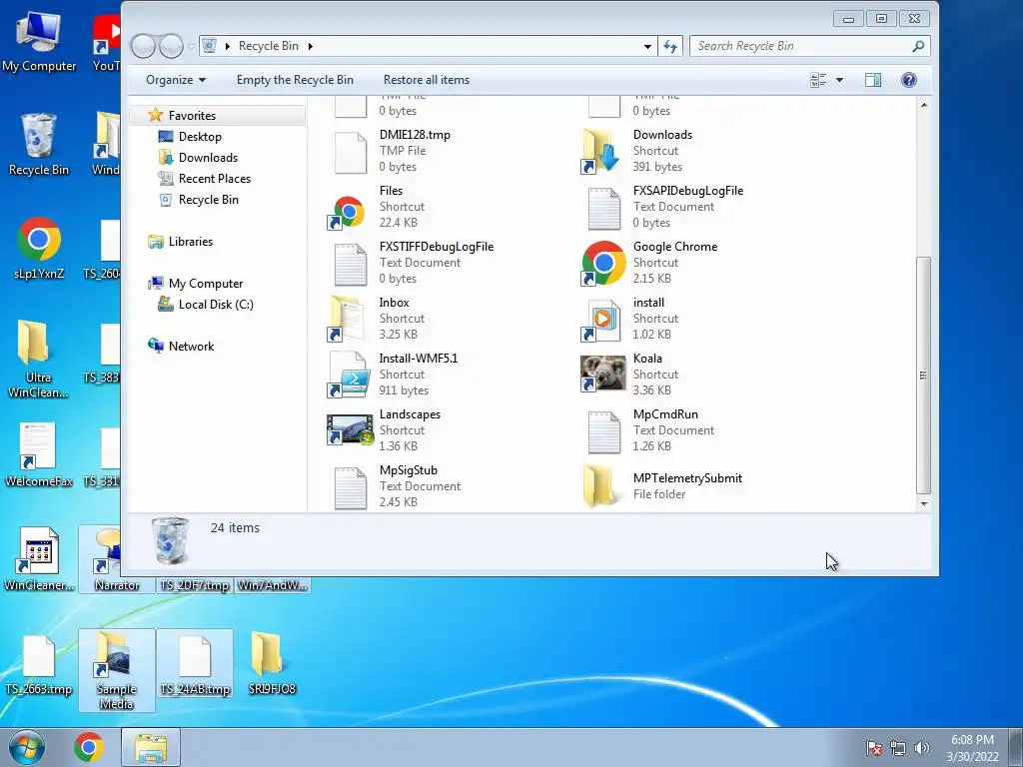Open Libraries in the navigation pane
Screen dimensions: 1023x767
coord(191,242)
